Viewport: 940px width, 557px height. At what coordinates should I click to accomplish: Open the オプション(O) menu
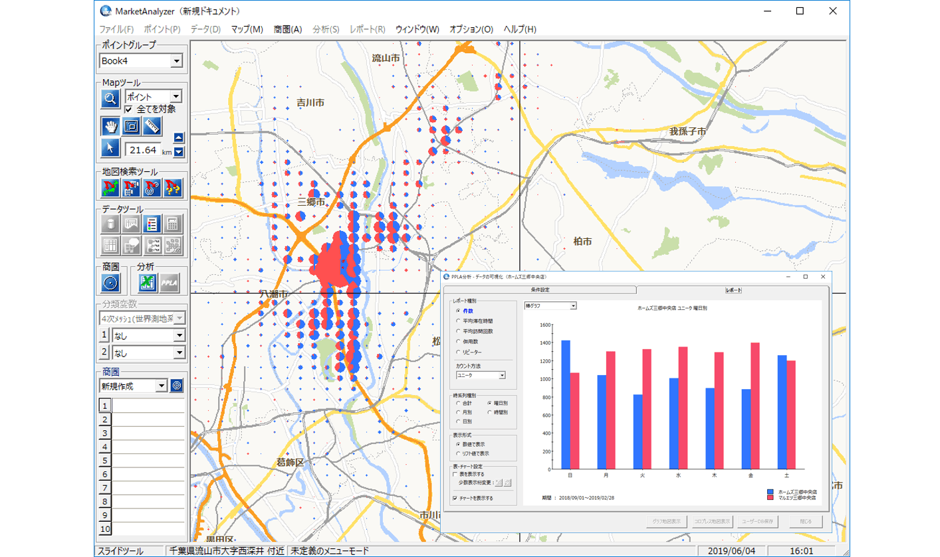coord(471,29)
